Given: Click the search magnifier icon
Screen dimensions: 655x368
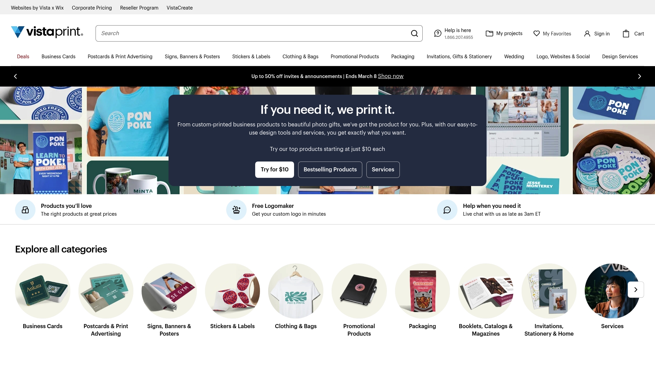Looking at the screenshot, I should click(414, 33).
